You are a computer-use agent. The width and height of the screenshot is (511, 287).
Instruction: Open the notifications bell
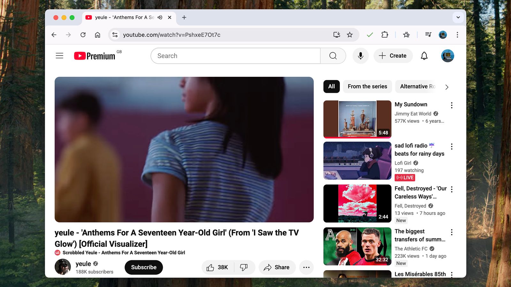[424, 56]
